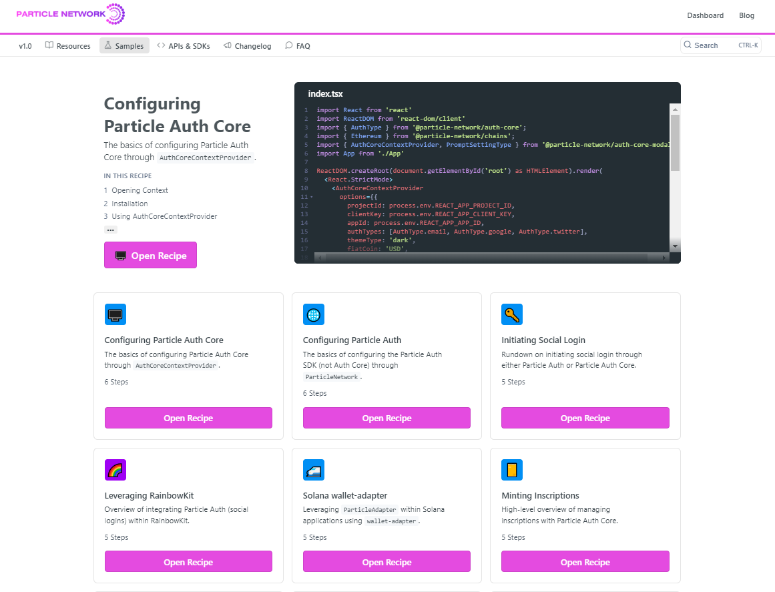Click the Configuring Particle Auth card title

coord(352,340)
